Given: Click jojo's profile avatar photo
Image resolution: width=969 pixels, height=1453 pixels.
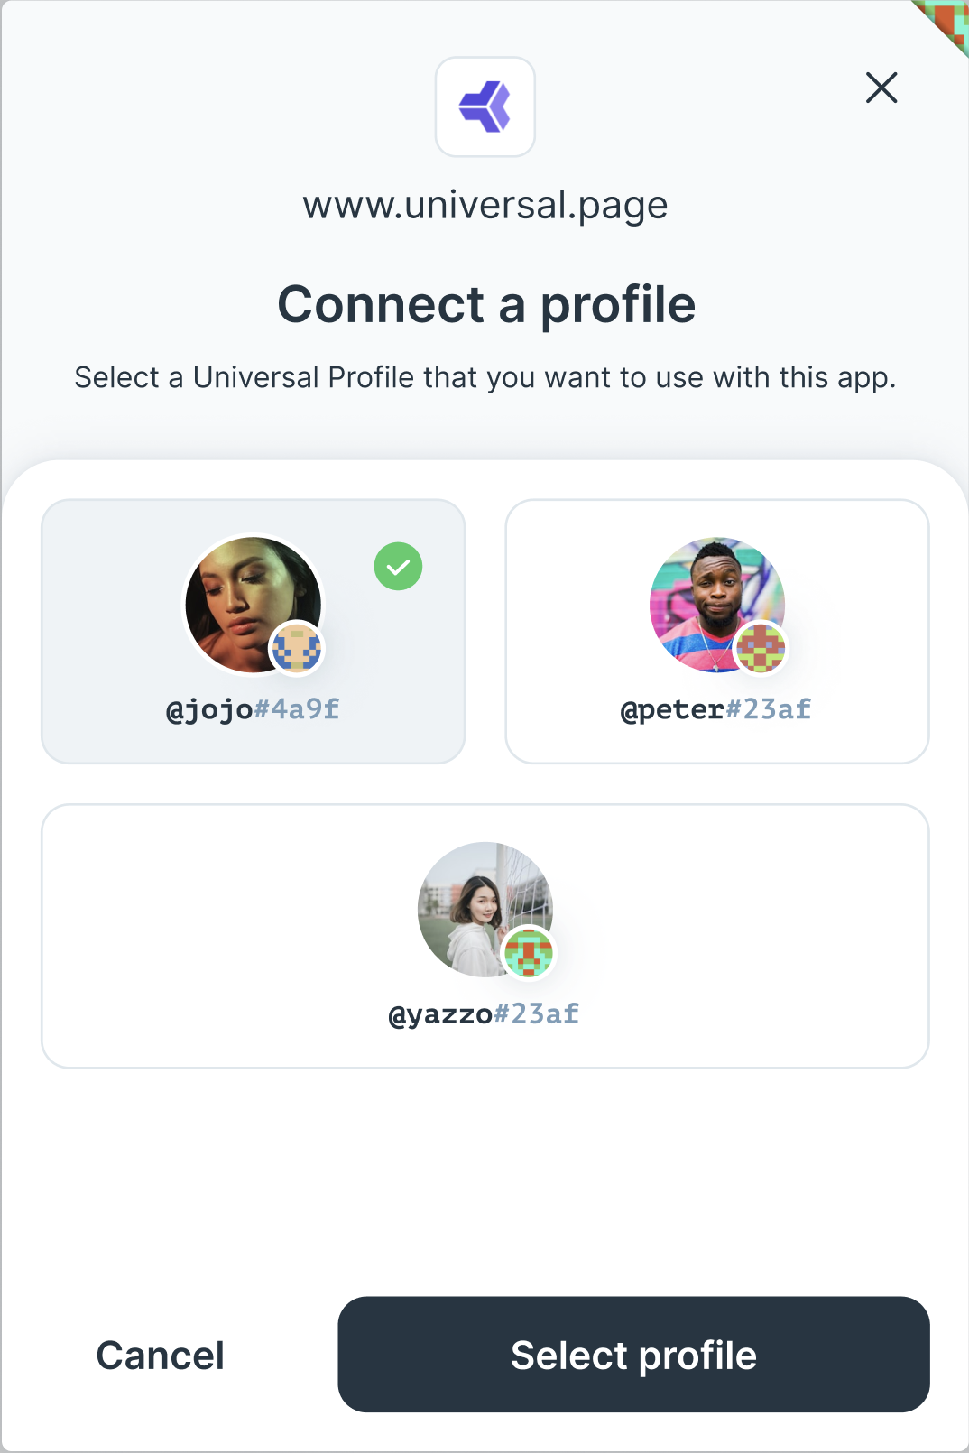Looking at the screenshot, I should (x=244, y=596).
